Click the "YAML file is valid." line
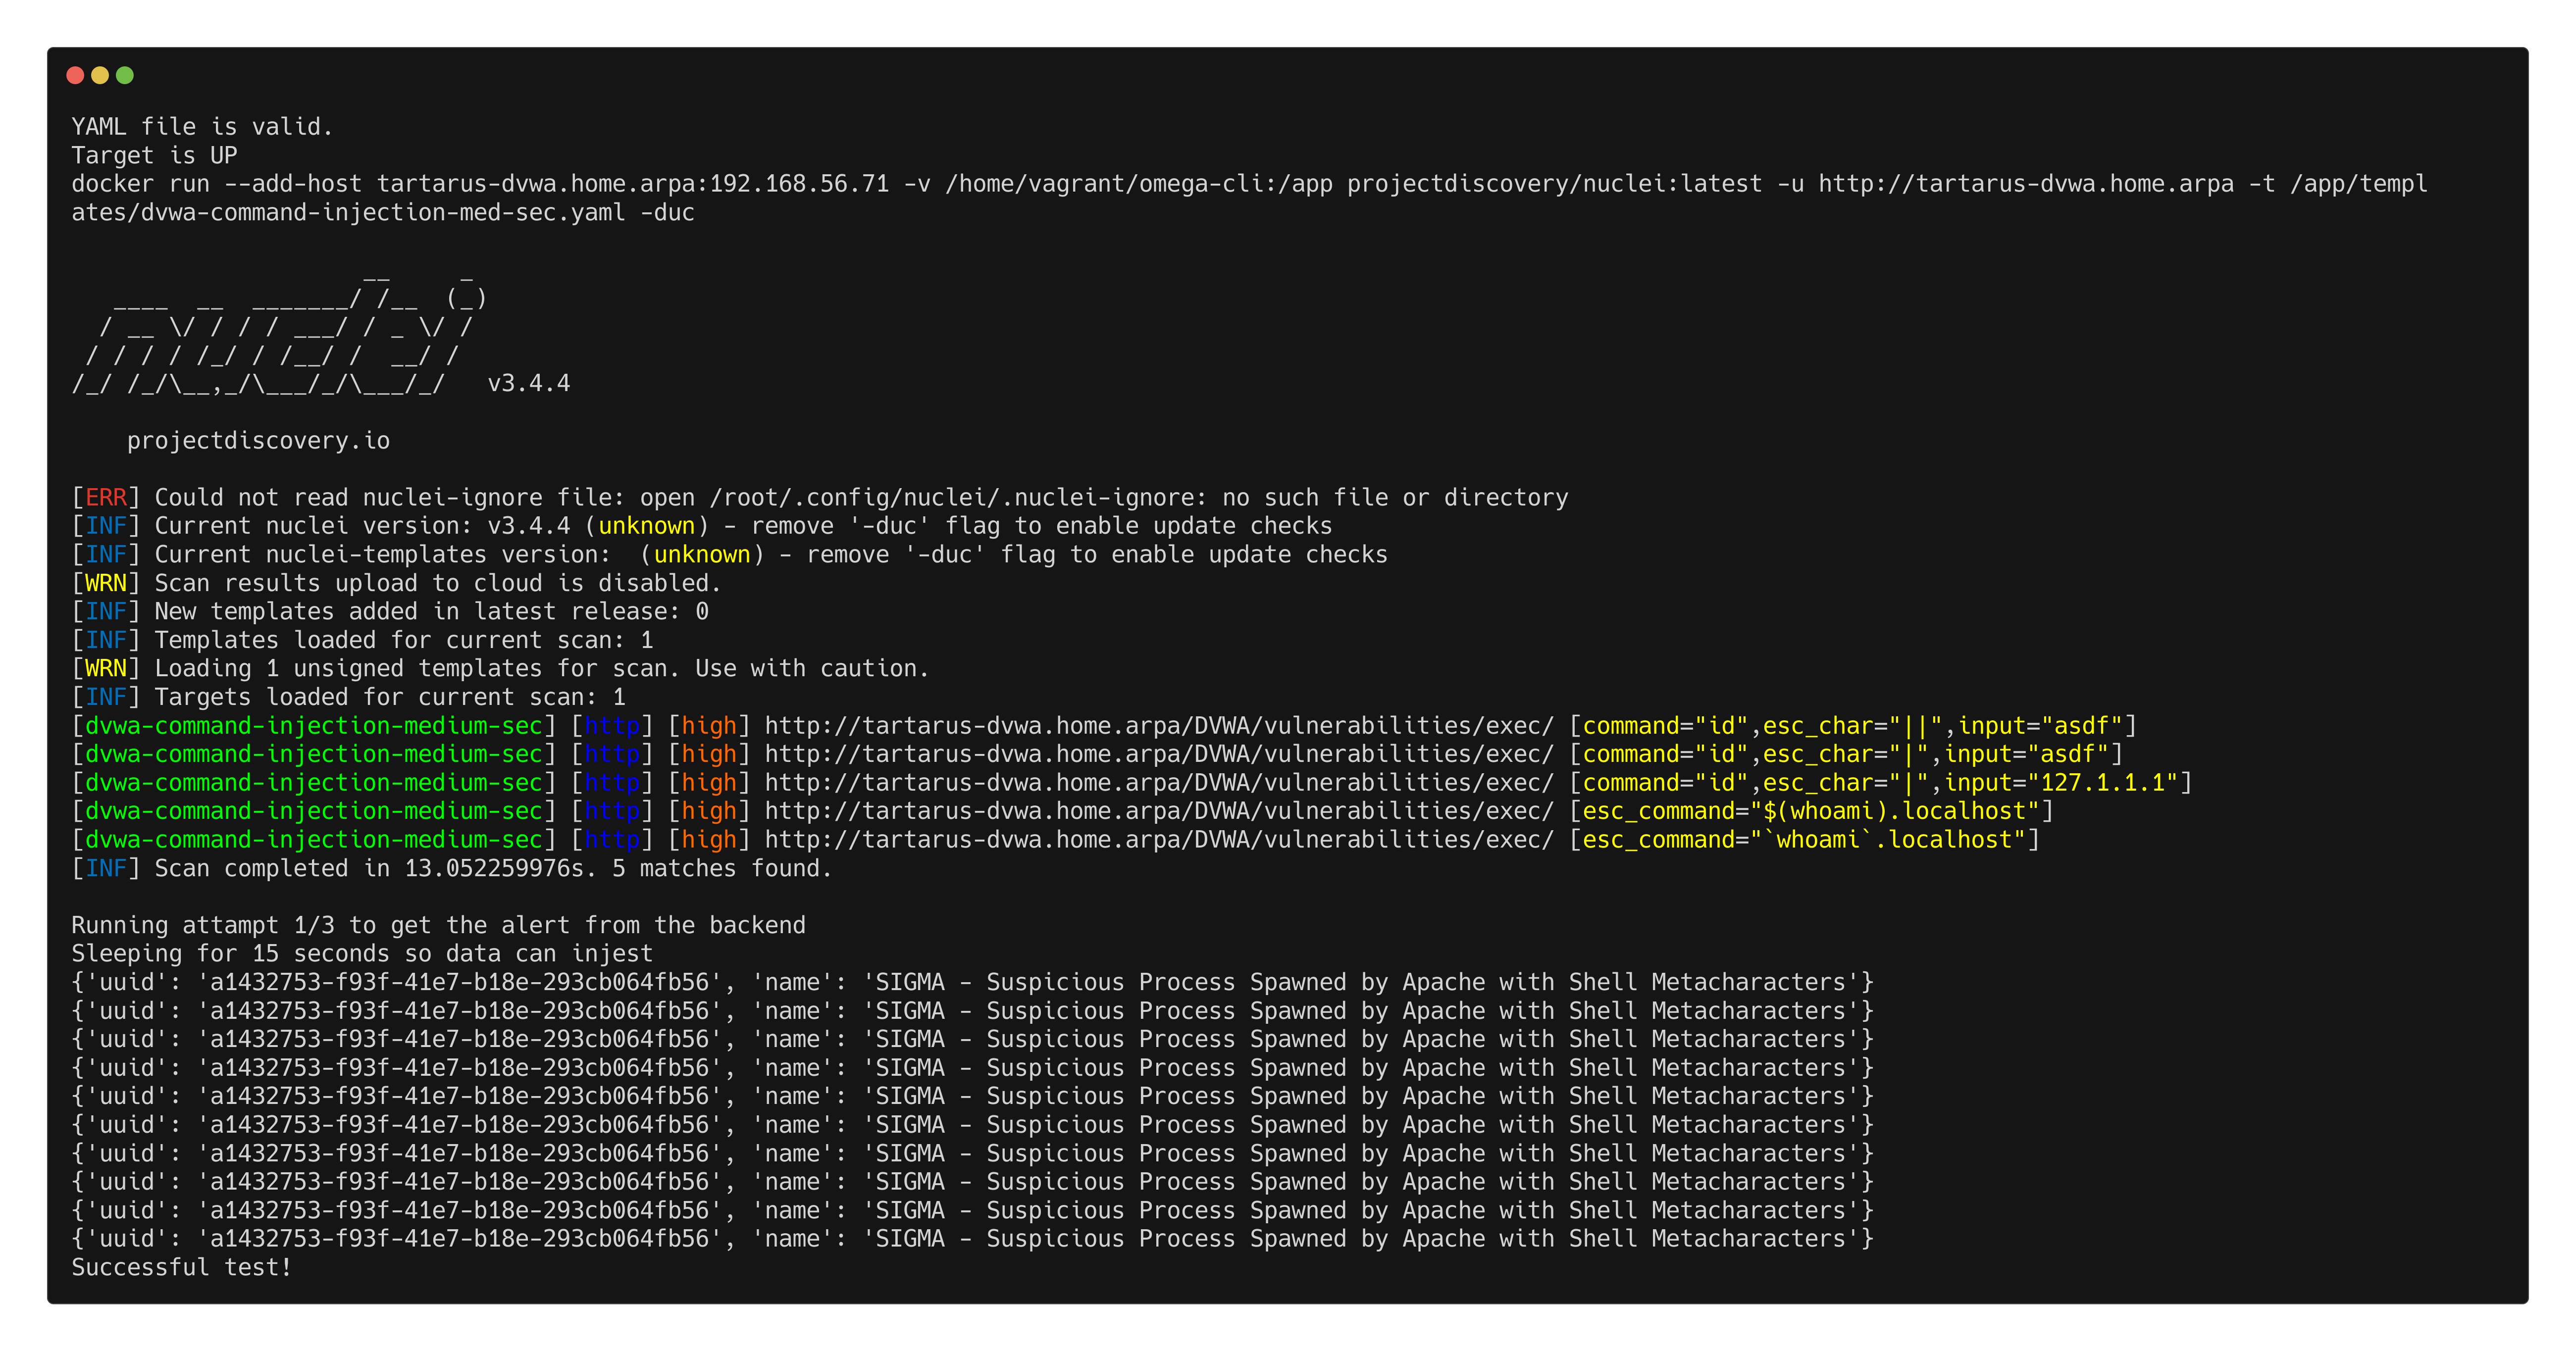2576x1351 pixels. pyautogui.click(x=201, y=127)
